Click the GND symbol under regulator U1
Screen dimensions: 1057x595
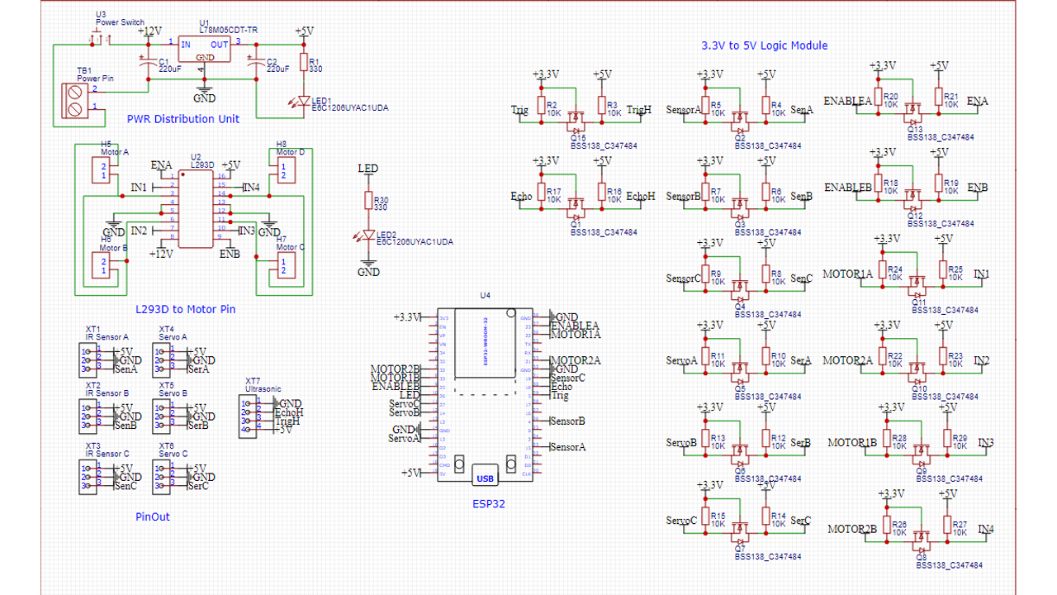[205, 93]
